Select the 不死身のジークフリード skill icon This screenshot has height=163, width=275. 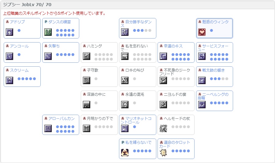163,81
